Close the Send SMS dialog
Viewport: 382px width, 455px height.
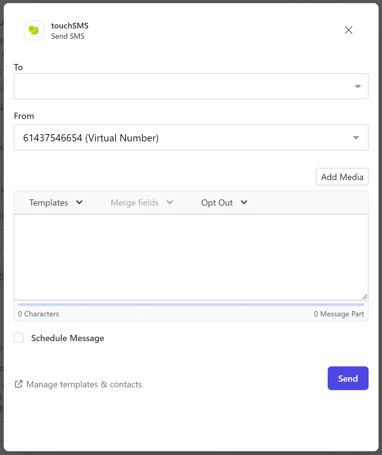tap(348, 30)
